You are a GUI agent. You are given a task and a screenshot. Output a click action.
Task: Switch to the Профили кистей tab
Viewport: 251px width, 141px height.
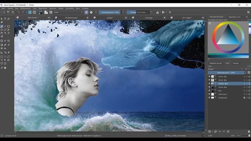(x=215, y=63)
